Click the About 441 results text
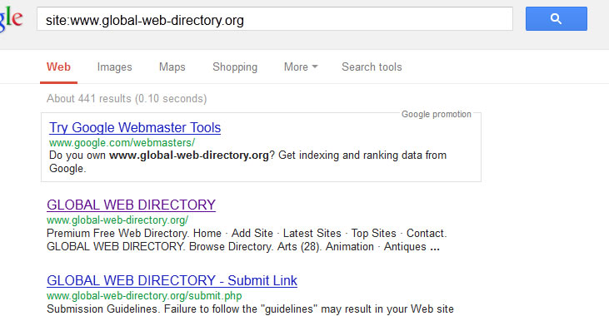 click(127, 98)
